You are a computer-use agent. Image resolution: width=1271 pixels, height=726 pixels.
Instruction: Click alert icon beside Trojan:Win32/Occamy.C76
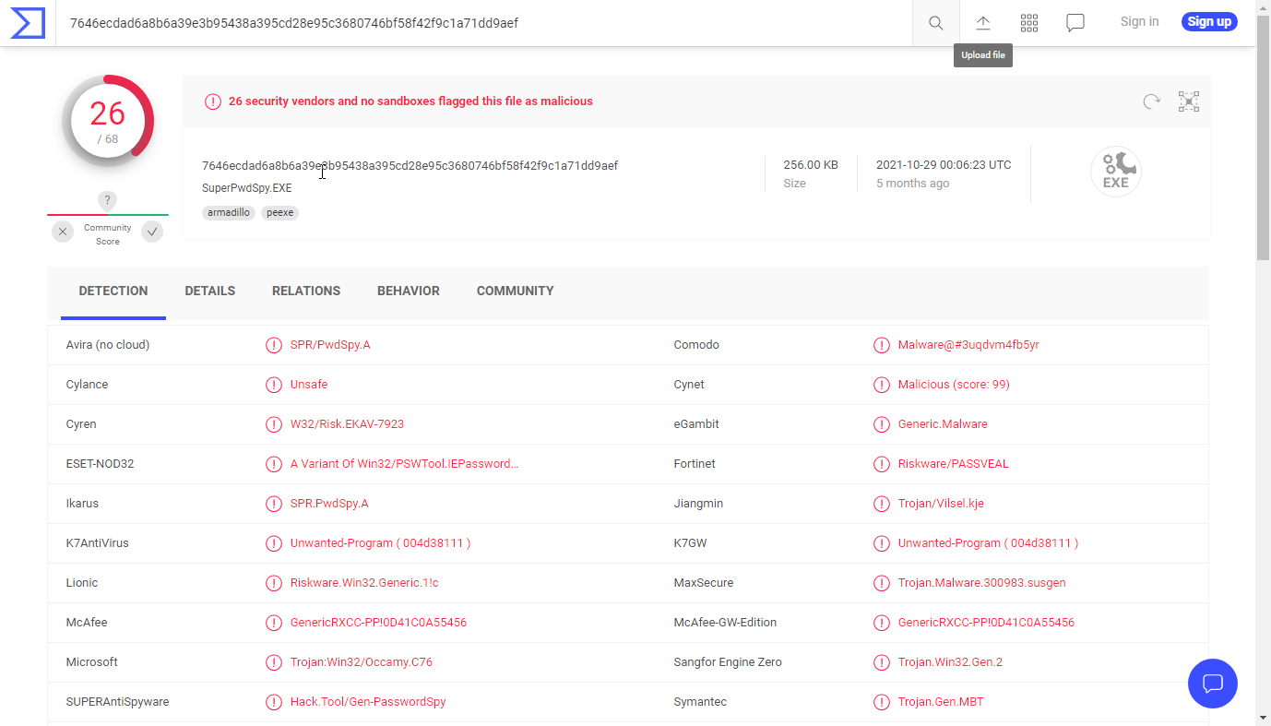click(x=274, y=662)
